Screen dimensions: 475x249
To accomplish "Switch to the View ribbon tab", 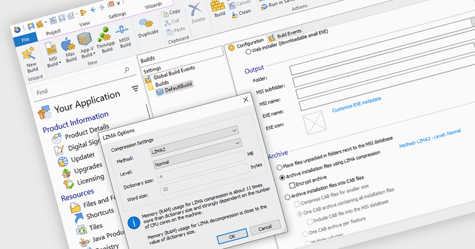I will coord(84,24).
